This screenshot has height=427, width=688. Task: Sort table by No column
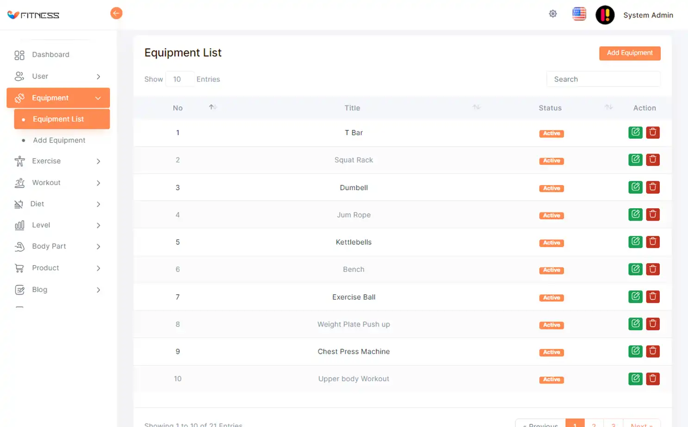212,107
